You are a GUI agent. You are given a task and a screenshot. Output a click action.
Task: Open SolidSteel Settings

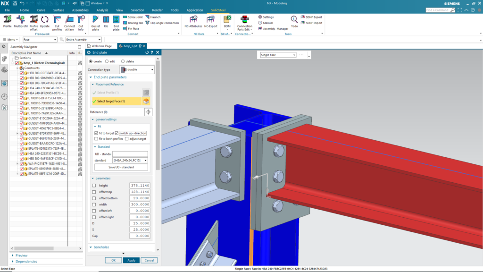266,17
